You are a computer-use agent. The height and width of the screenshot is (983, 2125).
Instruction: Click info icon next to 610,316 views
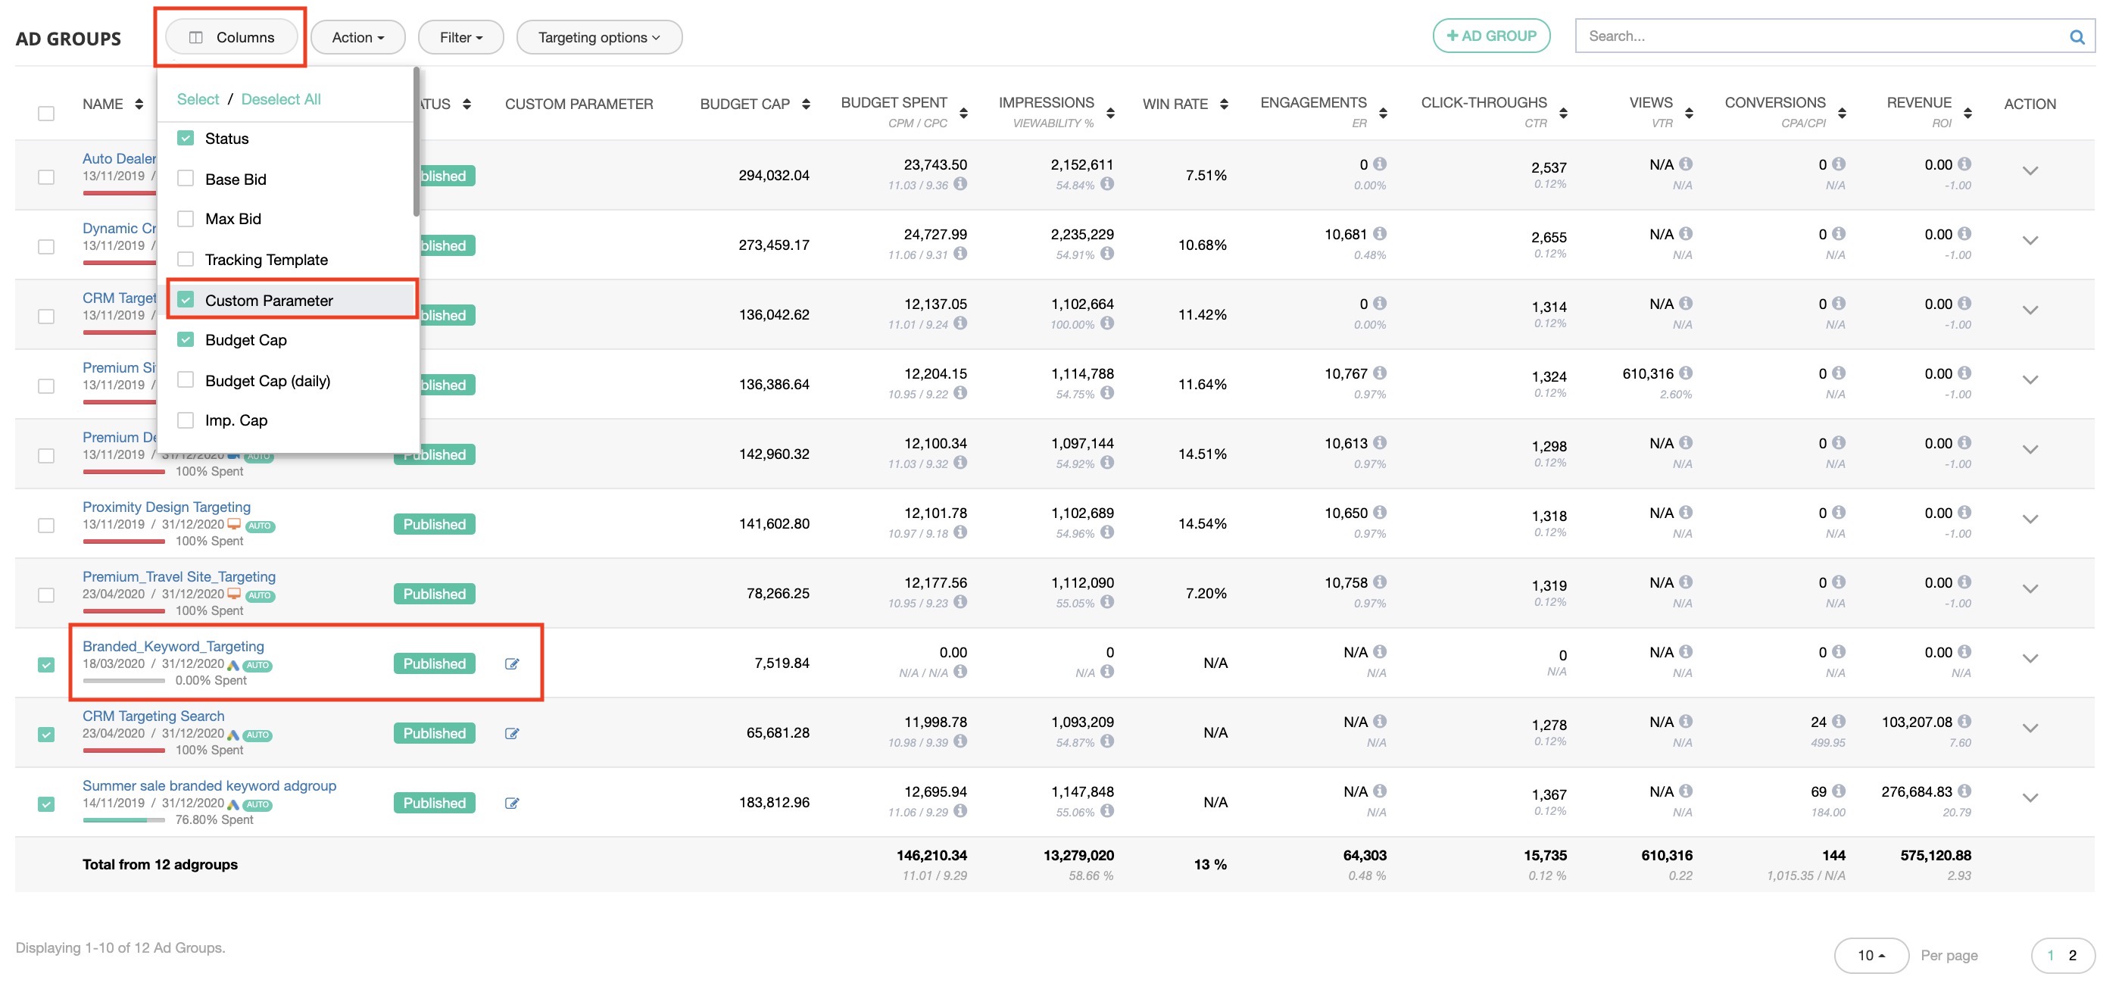click(x=1685, y=373)
